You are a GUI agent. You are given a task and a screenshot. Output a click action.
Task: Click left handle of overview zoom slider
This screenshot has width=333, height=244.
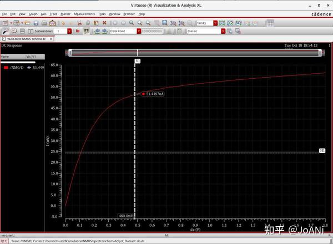[70, 53]
